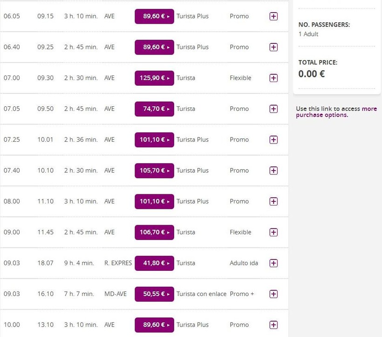Image resolution: width=382 pixels, height=337 pixels.
Task: Show more info for 08.00 train
Action: [273, 201]
